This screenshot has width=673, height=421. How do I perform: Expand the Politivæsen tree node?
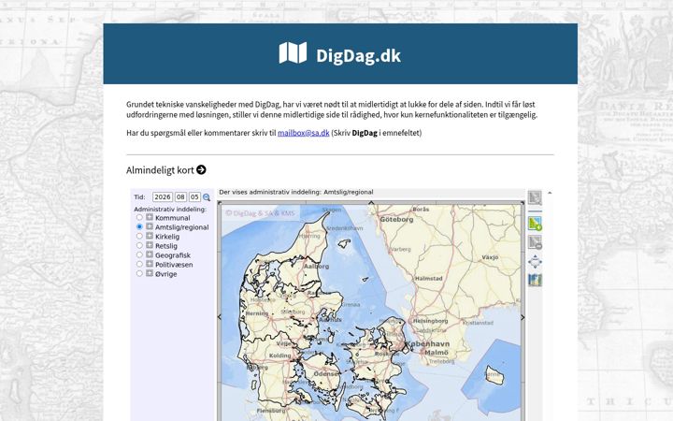click(150, 264)
